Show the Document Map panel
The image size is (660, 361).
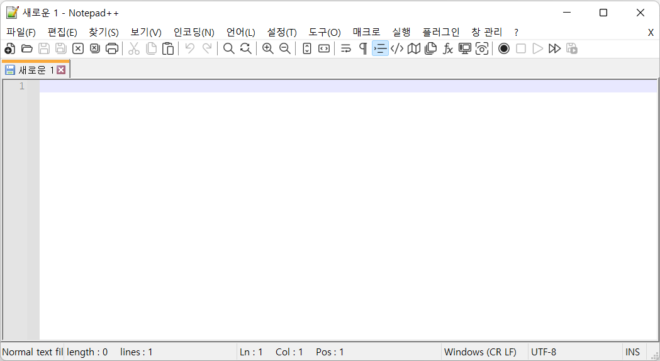pyautogui.click(x=414, y=49)
